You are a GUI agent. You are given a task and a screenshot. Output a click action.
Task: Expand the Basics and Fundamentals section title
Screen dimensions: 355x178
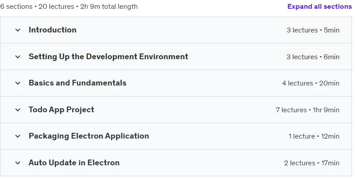pyautogui.click(x=77, y=83)
